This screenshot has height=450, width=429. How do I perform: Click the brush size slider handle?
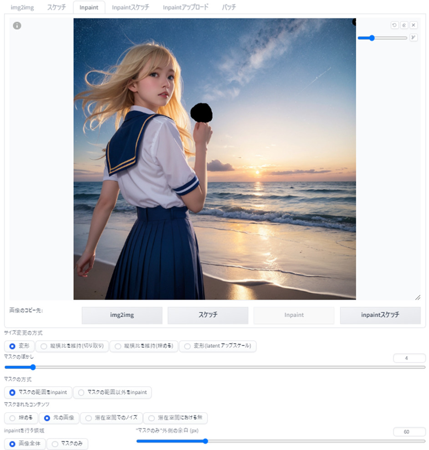[372, 38]
